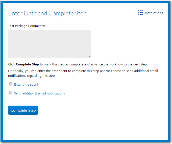Grab the comments box resize handle

click(89, 56)
